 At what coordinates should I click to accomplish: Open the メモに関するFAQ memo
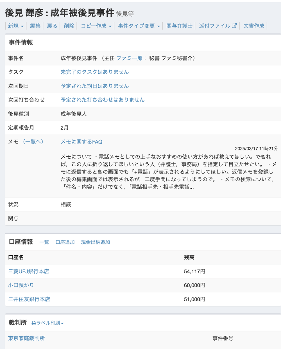[x=81, y=142]
